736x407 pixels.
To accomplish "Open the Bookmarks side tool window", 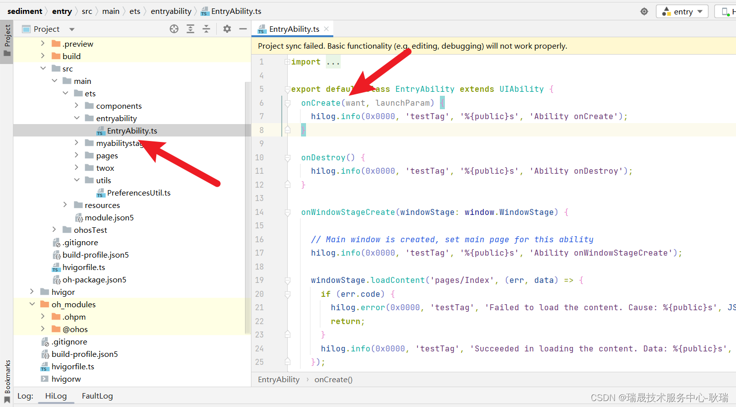I will pyautogui.click(x=7, y=381).
